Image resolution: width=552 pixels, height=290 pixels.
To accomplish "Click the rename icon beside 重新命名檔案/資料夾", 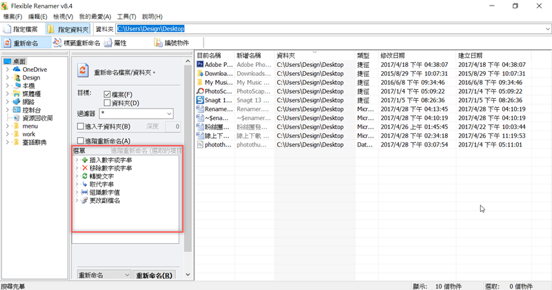I will pyautogui.click(x=83, y=70).
